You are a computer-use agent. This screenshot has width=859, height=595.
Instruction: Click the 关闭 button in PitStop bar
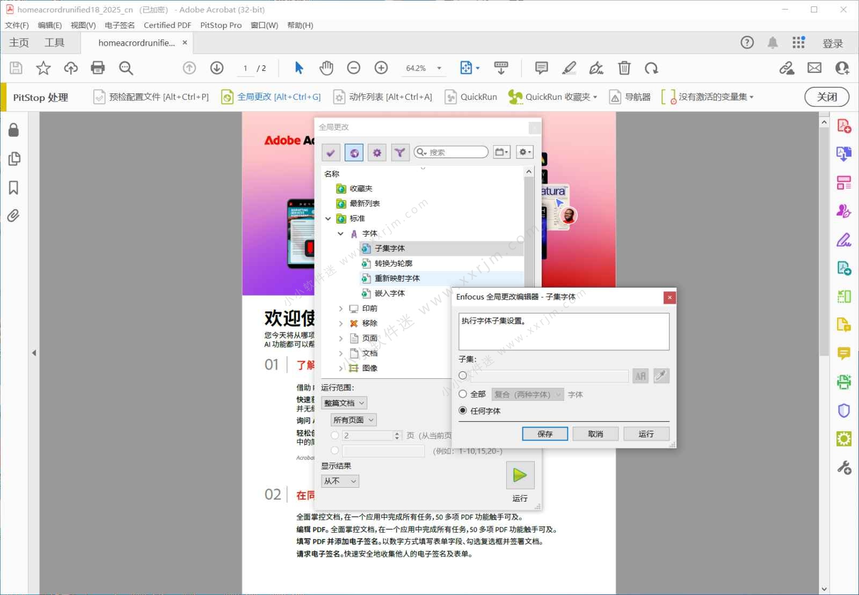pos(827,97)
